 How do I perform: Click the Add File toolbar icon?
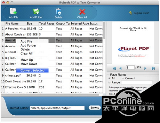point(13,11)
